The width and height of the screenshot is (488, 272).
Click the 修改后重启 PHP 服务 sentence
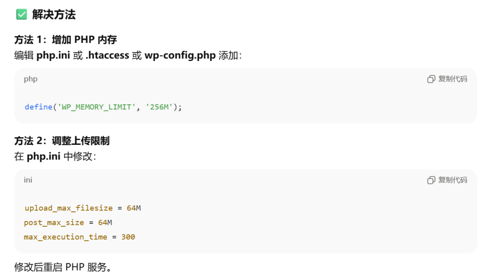tap(62, 267)
